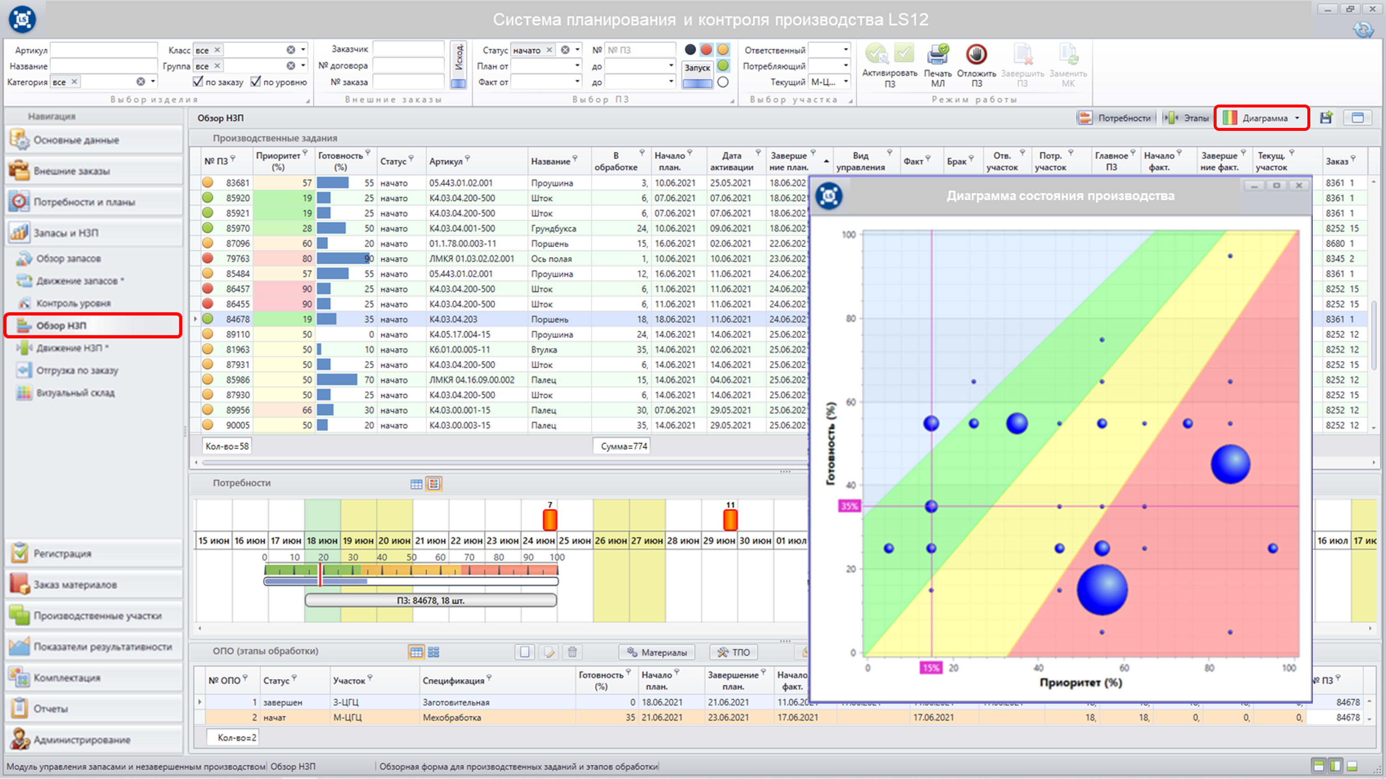Open Отгрузка по заказу in navigation
The height and width of the screenshot is (779, 1386).
coord(77,370)
